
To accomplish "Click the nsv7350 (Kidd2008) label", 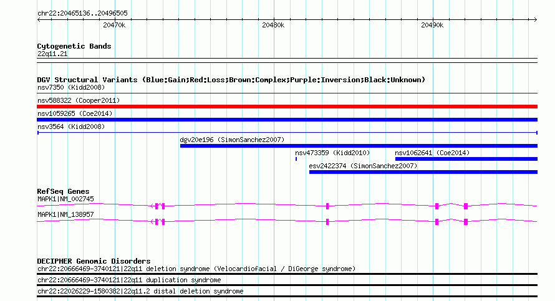I will point(71,87).
